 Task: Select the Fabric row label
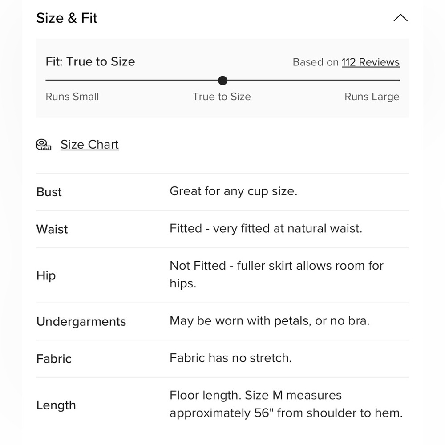pyautogui.click(x=54, y=359)
